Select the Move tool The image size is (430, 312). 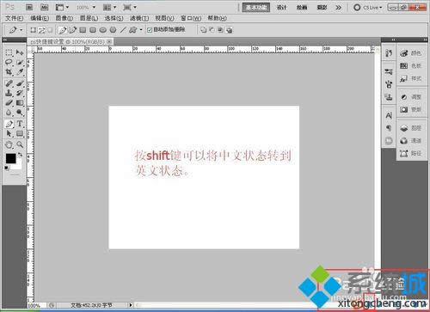point(20,52)
